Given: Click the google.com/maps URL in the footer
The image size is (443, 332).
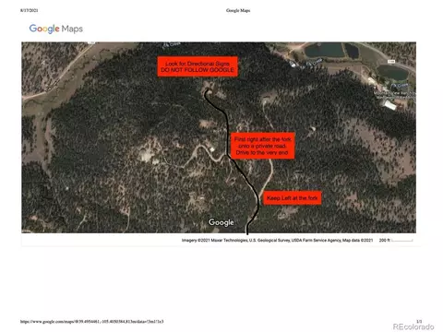Looking at the screenshot, I should click(92, 322).
